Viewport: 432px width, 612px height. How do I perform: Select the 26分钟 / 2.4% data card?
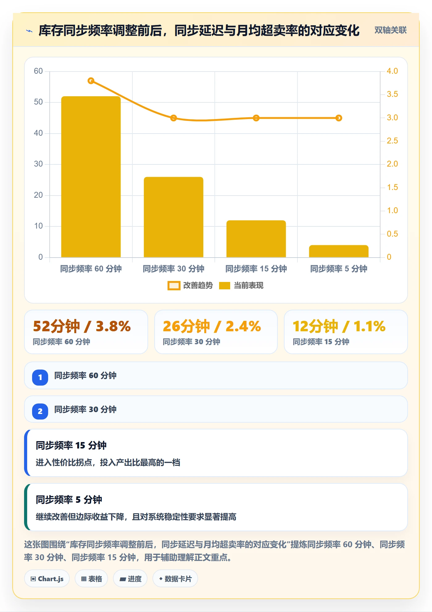click(216, 332)
